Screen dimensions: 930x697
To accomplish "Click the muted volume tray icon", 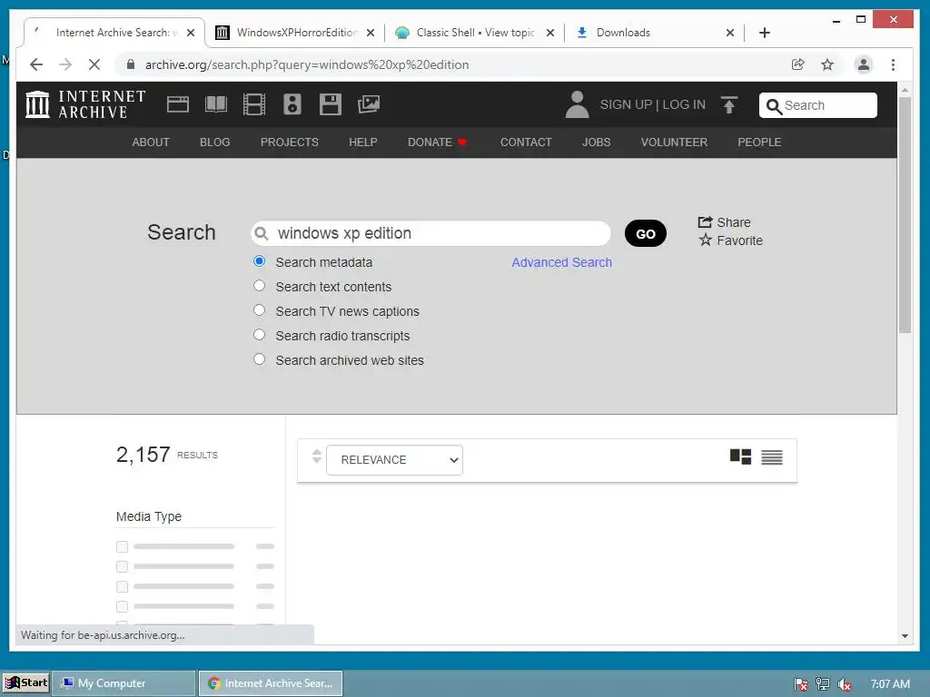I will click(845, 684).
